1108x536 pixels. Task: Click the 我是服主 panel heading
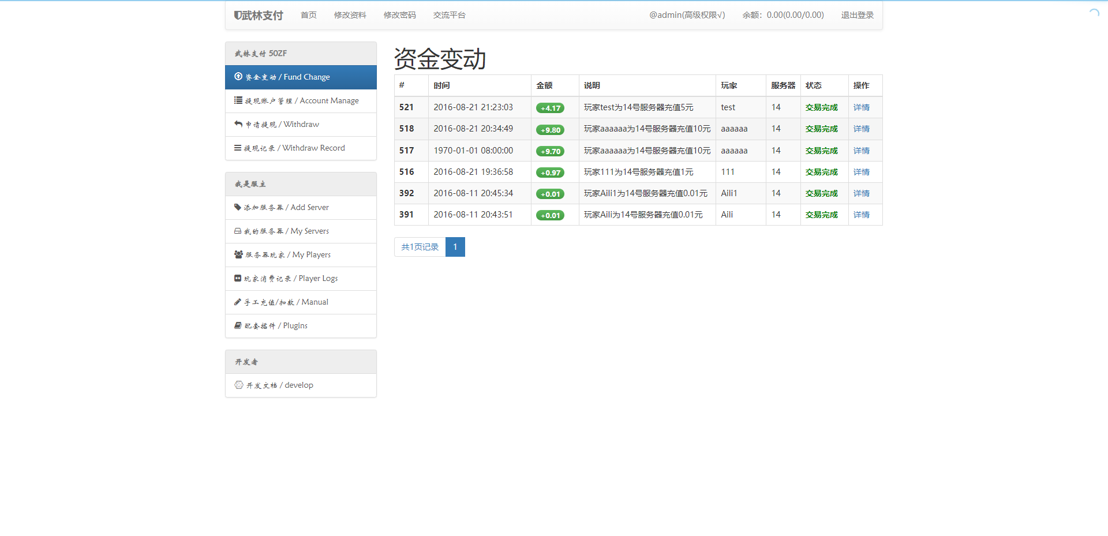[301, 184]
